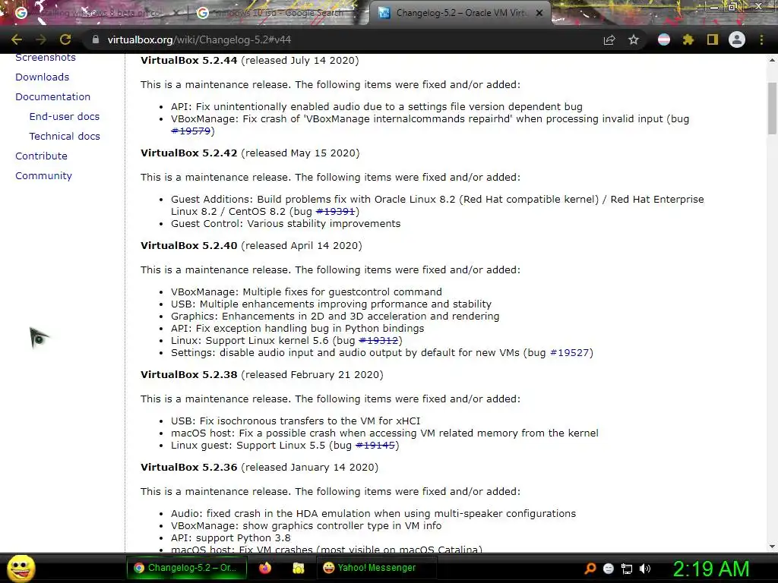Open the striped round extension icon
This screenshot has width=778, height=583.
(x=664, y=39)
